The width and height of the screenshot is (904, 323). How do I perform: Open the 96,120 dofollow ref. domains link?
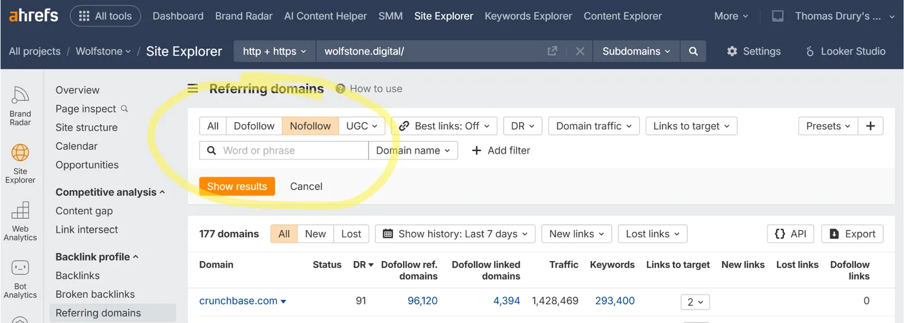coord(422,301)
